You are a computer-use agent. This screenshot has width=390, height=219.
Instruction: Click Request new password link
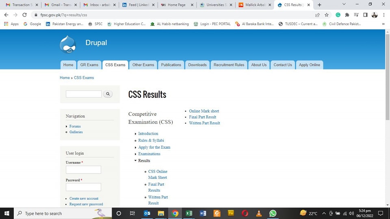(86, 204)
